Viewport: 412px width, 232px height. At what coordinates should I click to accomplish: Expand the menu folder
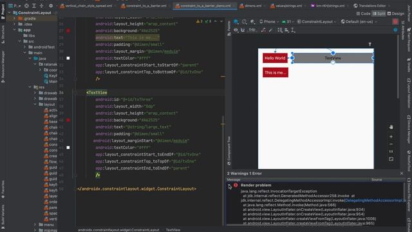click(35, 225)
